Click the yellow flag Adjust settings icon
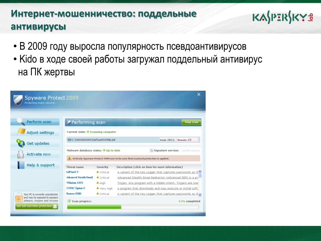Viewport: 321px width, 241px height. [21, 131]
